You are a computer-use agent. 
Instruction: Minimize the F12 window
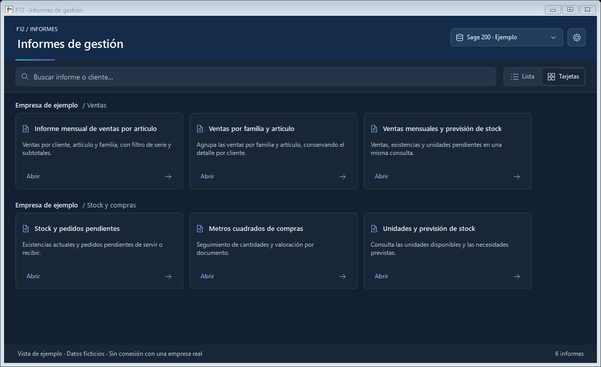[553, 10]
